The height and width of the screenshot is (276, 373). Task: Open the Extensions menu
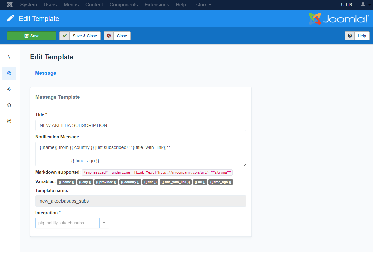click(x=157, y=5)
